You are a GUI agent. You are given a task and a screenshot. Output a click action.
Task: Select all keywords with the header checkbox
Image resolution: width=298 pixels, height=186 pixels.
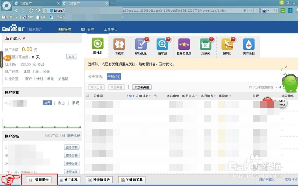(88, 95)
